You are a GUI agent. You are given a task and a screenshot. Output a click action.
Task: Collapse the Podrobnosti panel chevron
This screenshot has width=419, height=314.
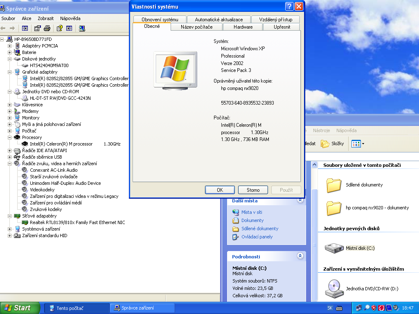click(x=301, y=256)
